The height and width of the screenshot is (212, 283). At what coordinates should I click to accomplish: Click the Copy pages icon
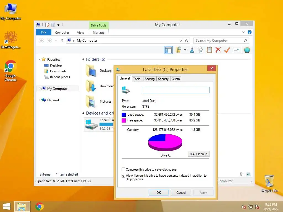pyautogui.click(x=201, y=50)
